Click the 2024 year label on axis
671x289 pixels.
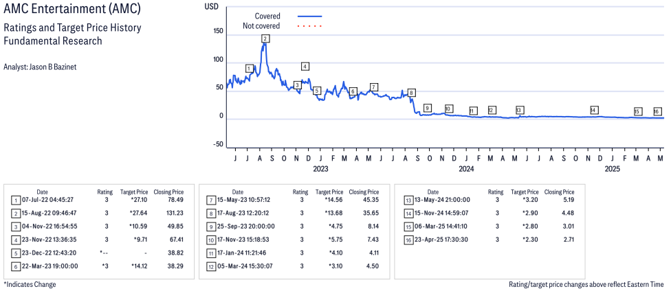(x=466, y=169)
